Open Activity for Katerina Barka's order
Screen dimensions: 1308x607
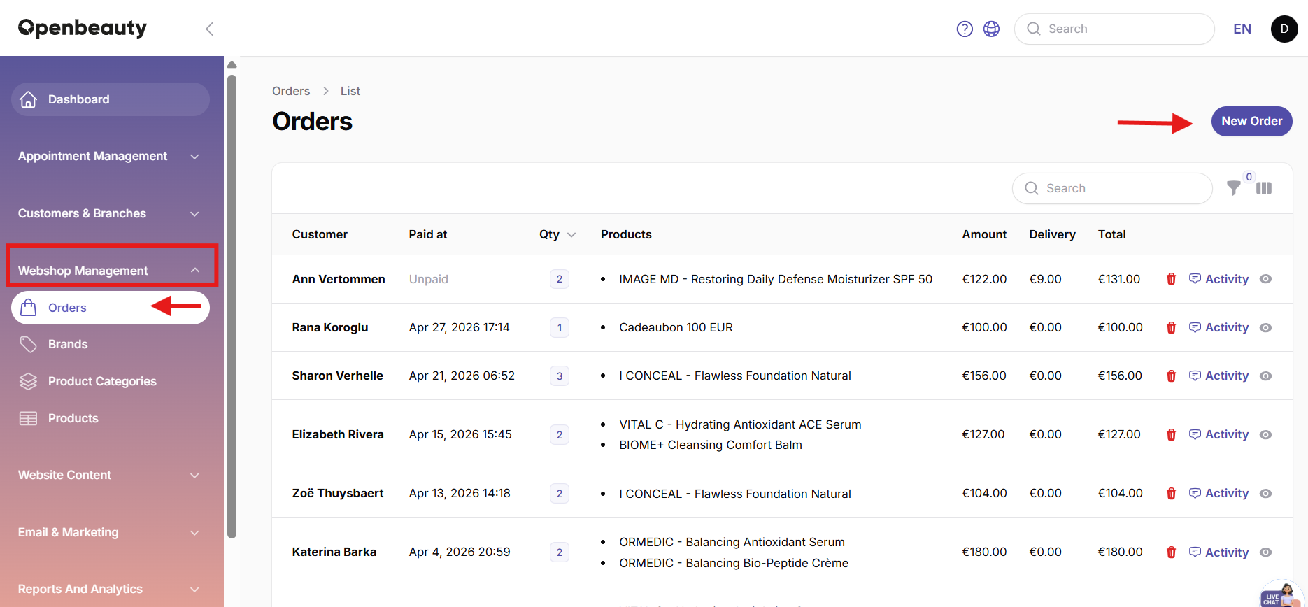[x=1218, y=552]
